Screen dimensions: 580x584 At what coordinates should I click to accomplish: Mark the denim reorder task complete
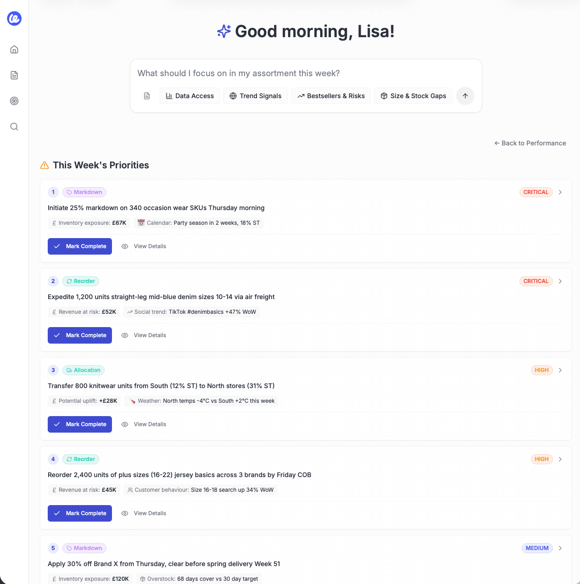click(79, 335)
